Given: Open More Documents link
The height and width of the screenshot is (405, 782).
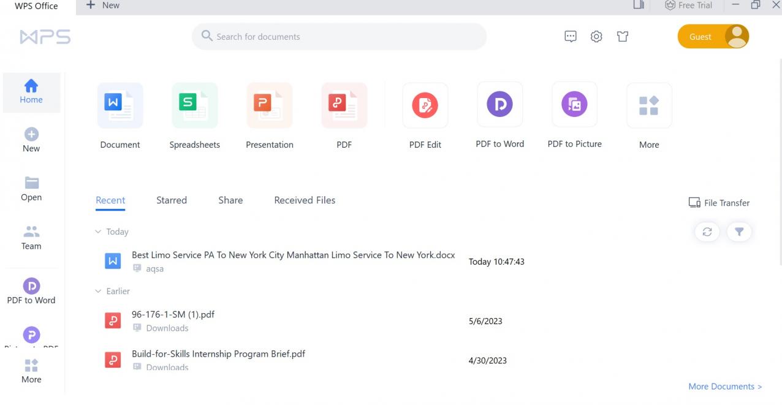Looking at the screenshot, I should [725, 386].
